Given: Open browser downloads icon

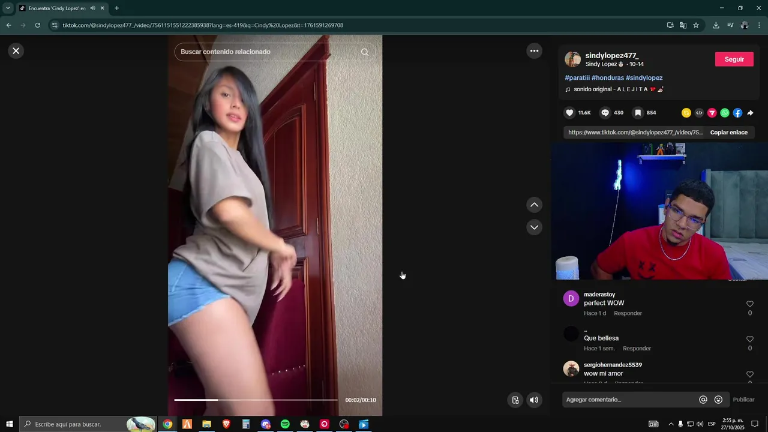Looking at the screenshot, I should click(716, 25).
